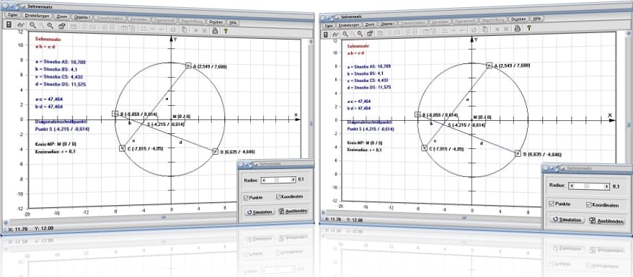Click the printer icon in left window toolbar

[215, 30]
